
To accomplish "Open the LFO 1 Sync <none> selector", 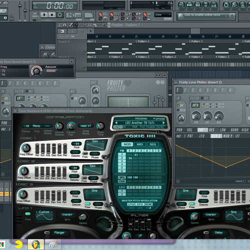I will tap(67, 214).
